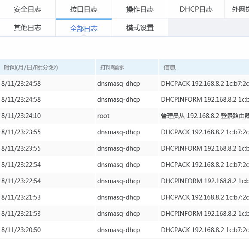Click the DHCPACK message at 23:21:53
This screenshot has height=239, width=249.
(205, 197)
